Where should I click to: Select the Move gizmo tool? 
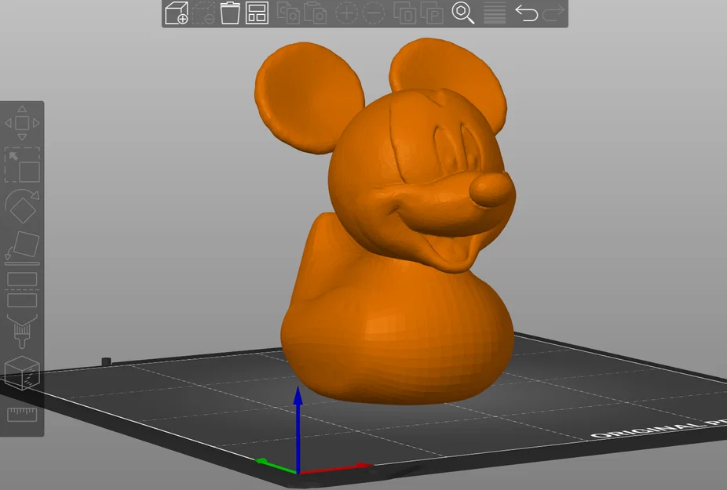pos(22,123)
